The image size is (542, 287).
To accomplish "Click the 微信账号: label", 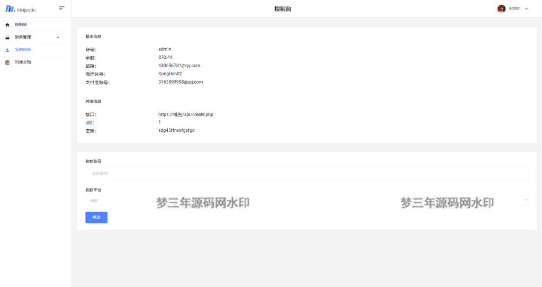I will point(95,74).
